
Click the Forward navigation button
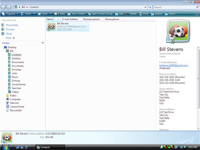[x=9, y=7]
